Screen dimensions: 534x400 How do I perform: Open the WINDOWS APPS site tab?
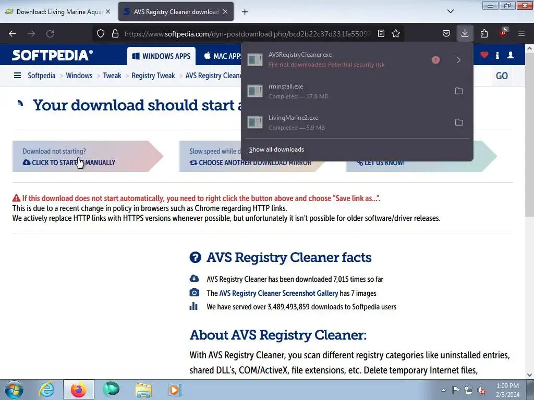click(x=162, y=56)
